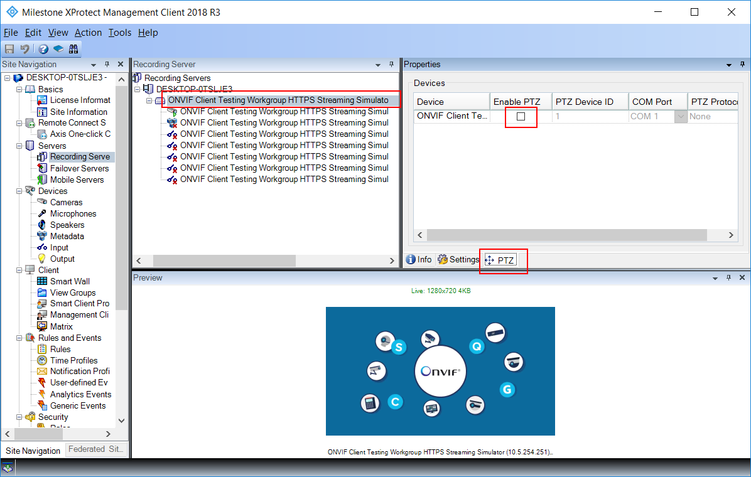The image size is (751, 477).
Task: Pin the Properties panel
Action: (742, 64)
